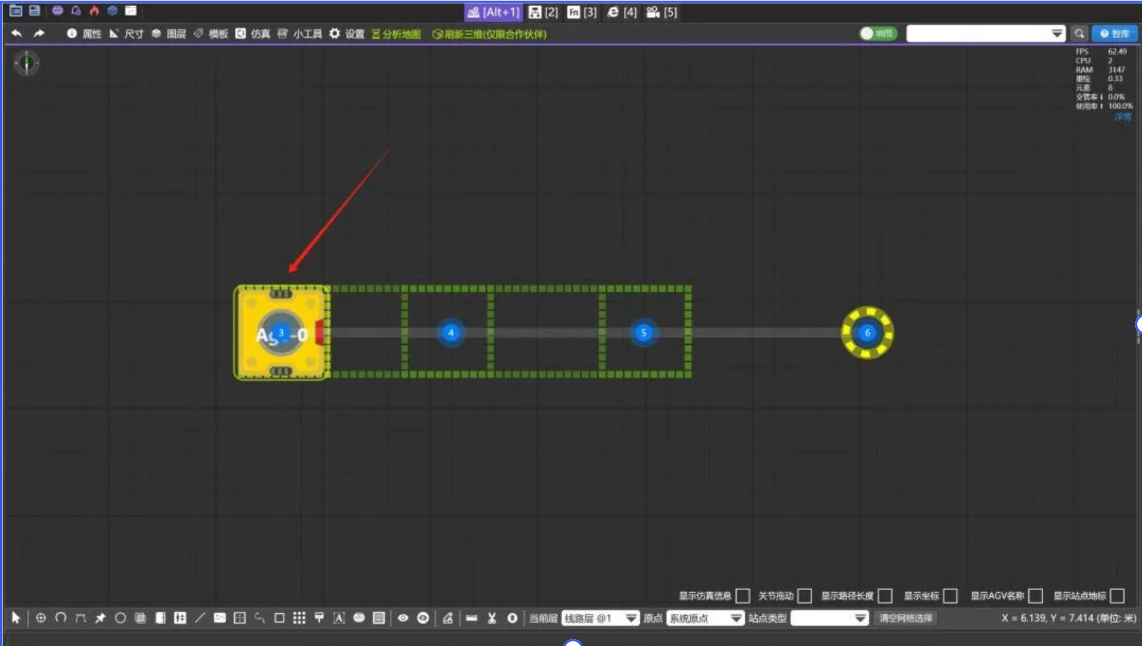Viewport: 1142px width, 646px height.
Task: Choose the 3x3 dot grid tool
Action: coord(299,618)
